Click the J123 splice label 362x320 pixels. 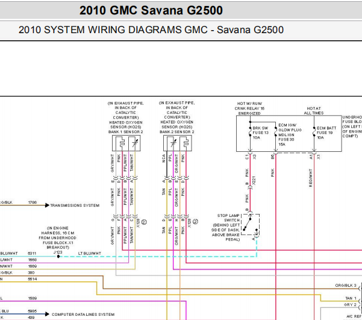pyautogui.click(x=58, y=253)
